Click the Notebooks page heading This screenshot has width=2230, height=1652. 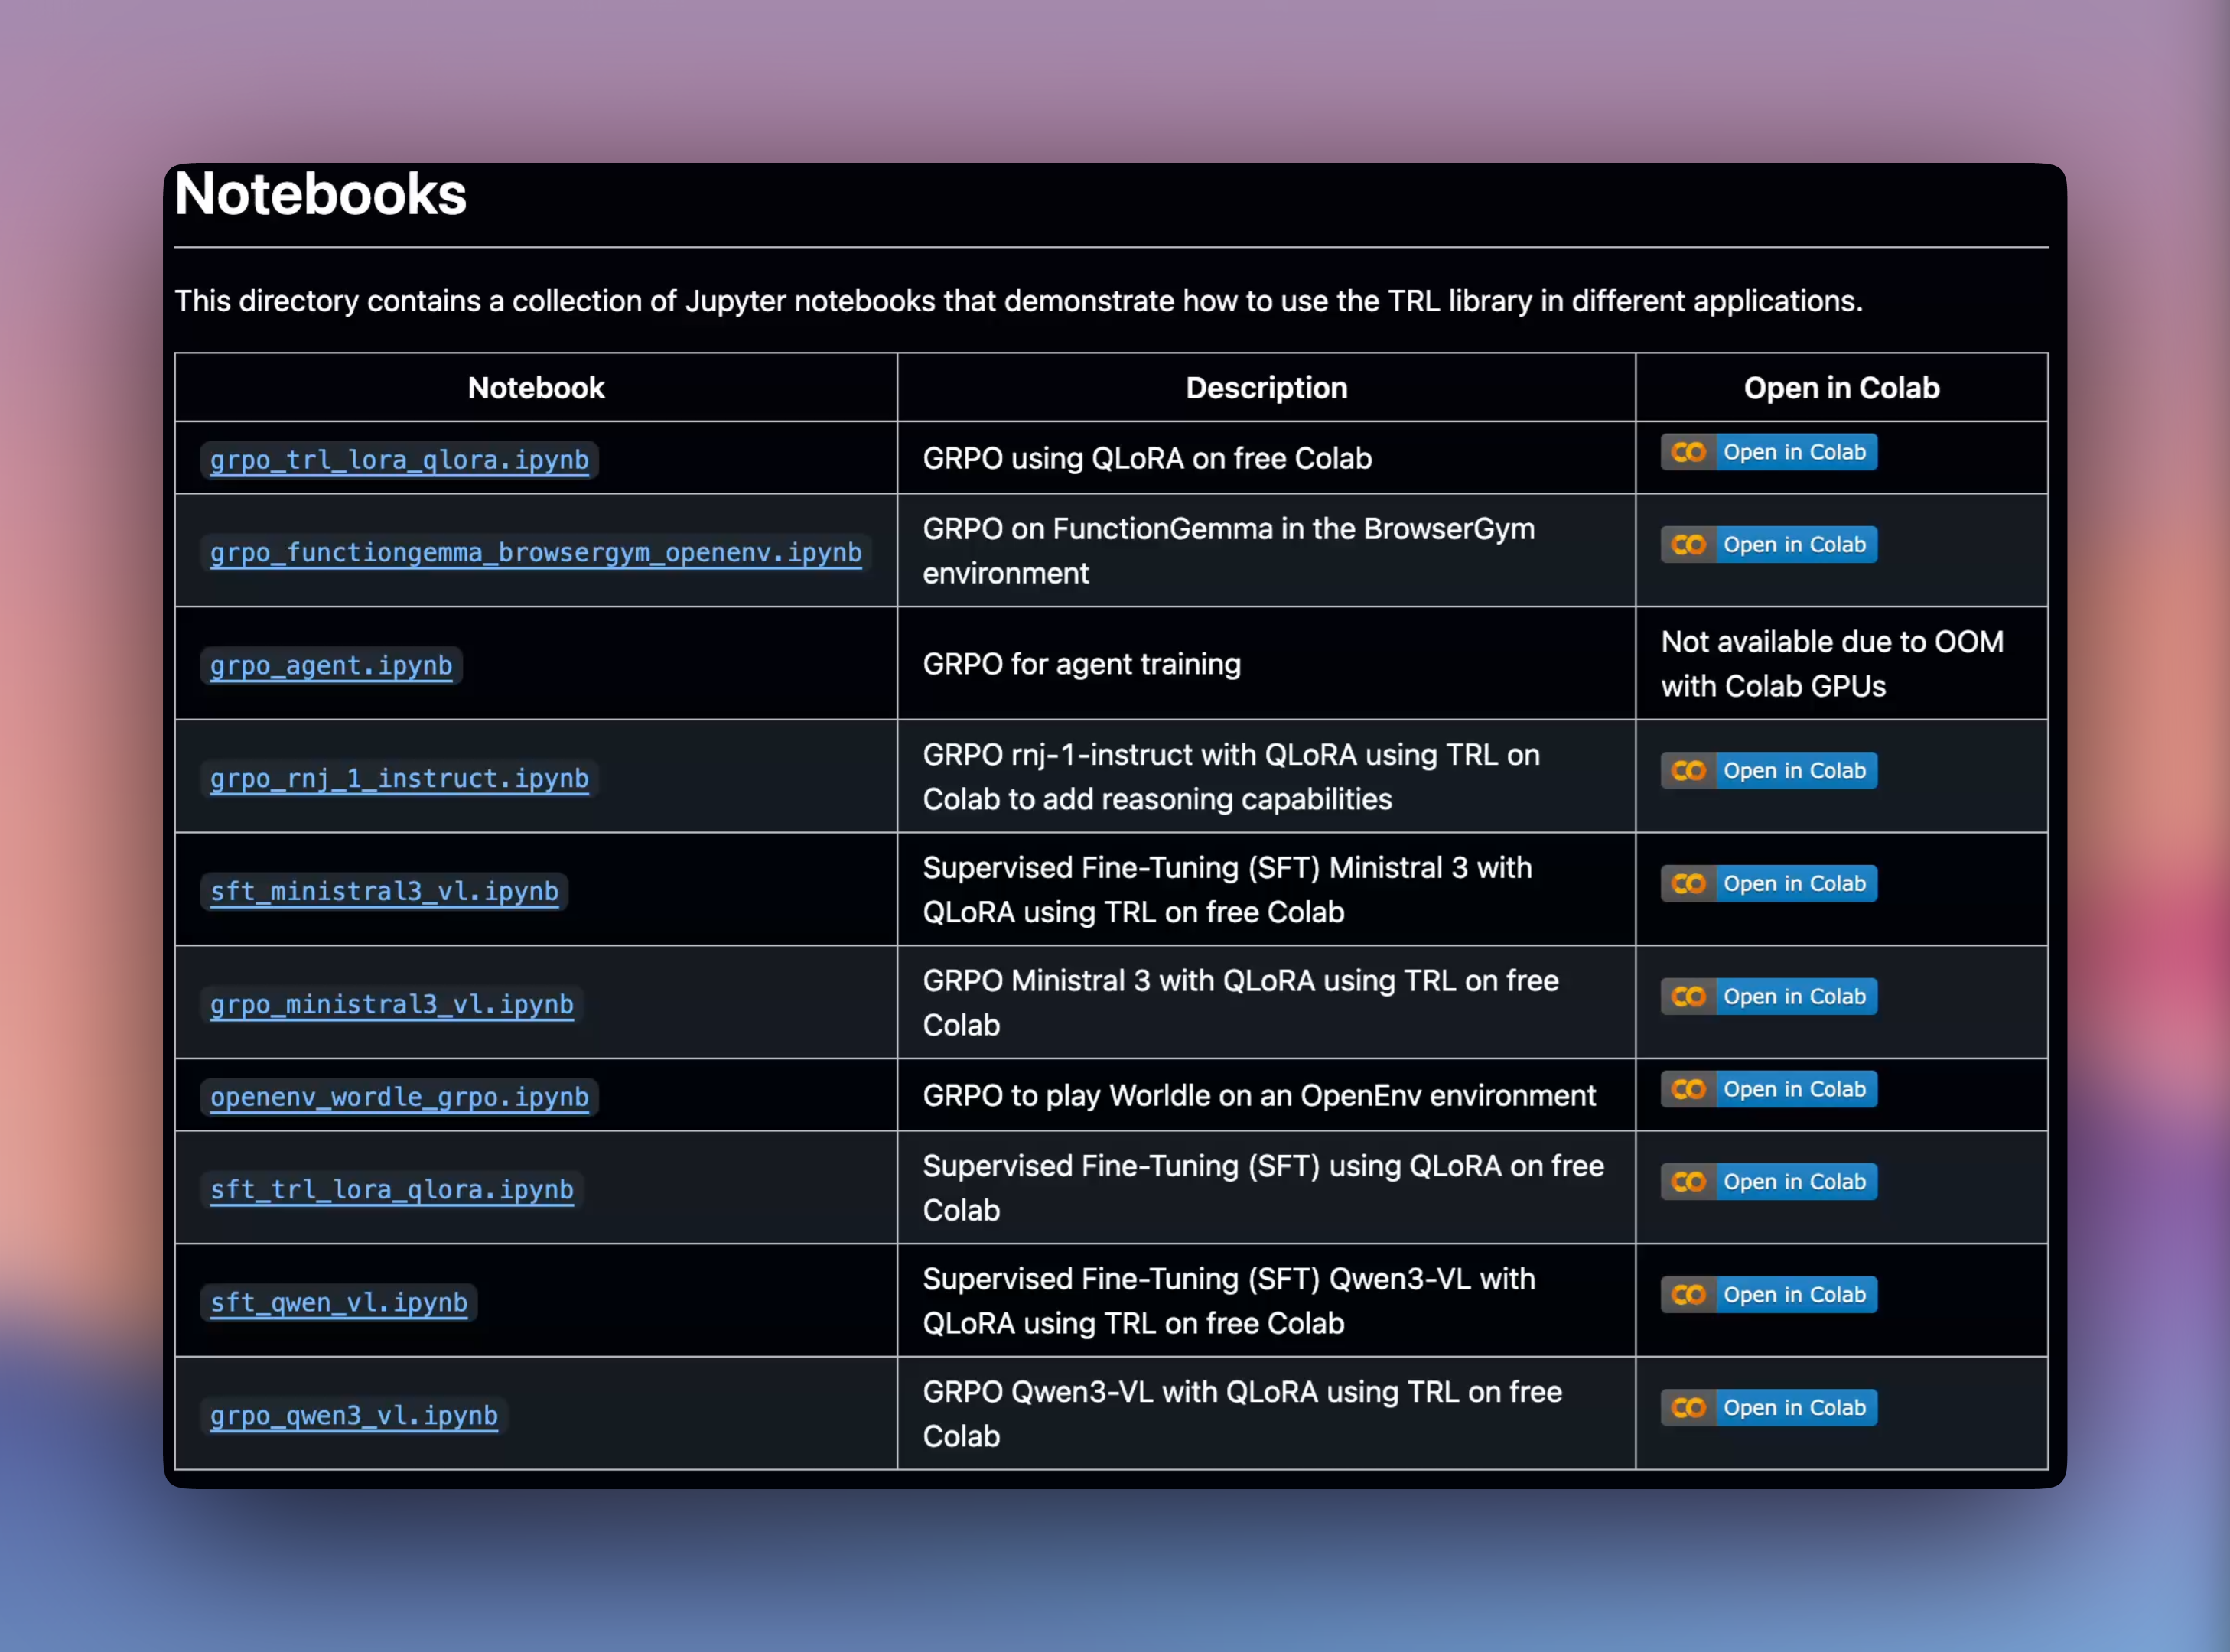[320, 194]
